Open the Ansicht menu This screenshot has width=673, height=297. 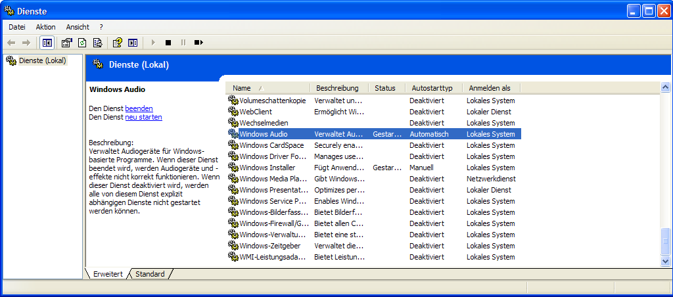coord(78,27)
